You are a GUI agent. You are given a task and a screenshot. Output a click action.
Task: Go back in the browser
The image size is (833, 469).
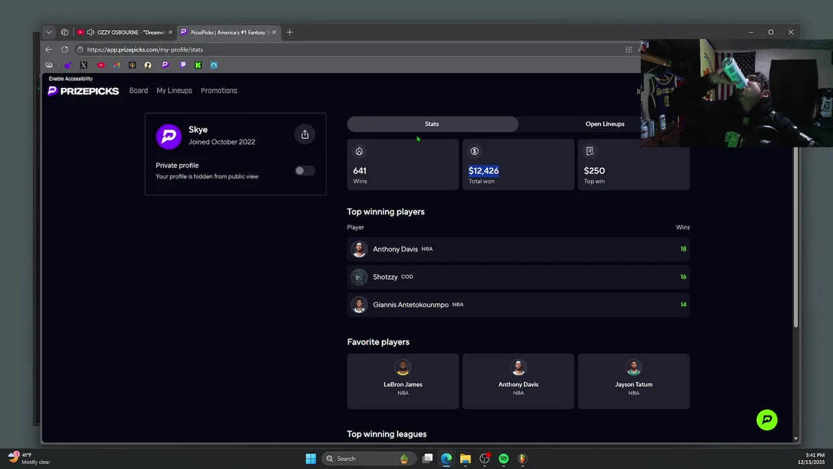[49, 50]
